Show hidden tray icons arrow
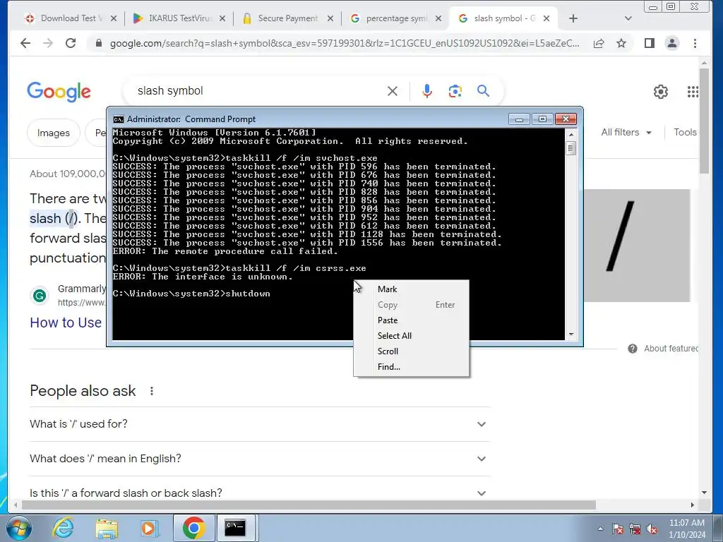Image resolution: width=723 pixels, height=542 pixels. coord(600,529)
